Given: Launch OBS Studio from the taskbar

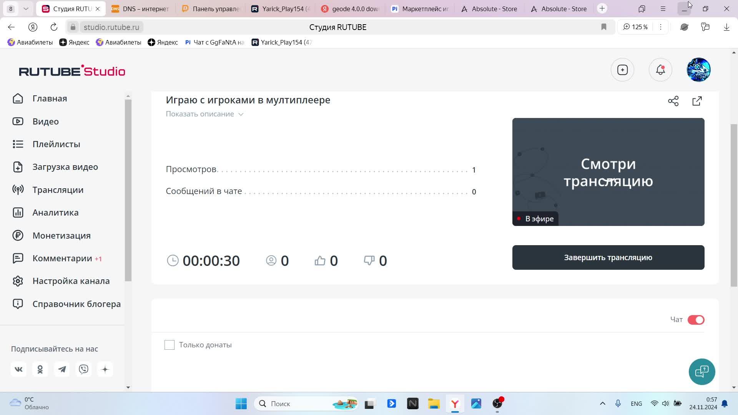Looking at the screenshot, I should click(497, 403).
